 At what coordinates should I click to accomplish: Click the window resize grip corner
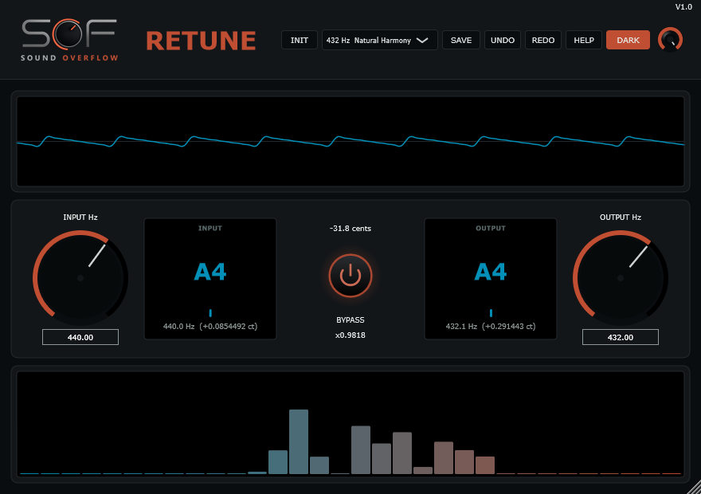click(695, 488)
